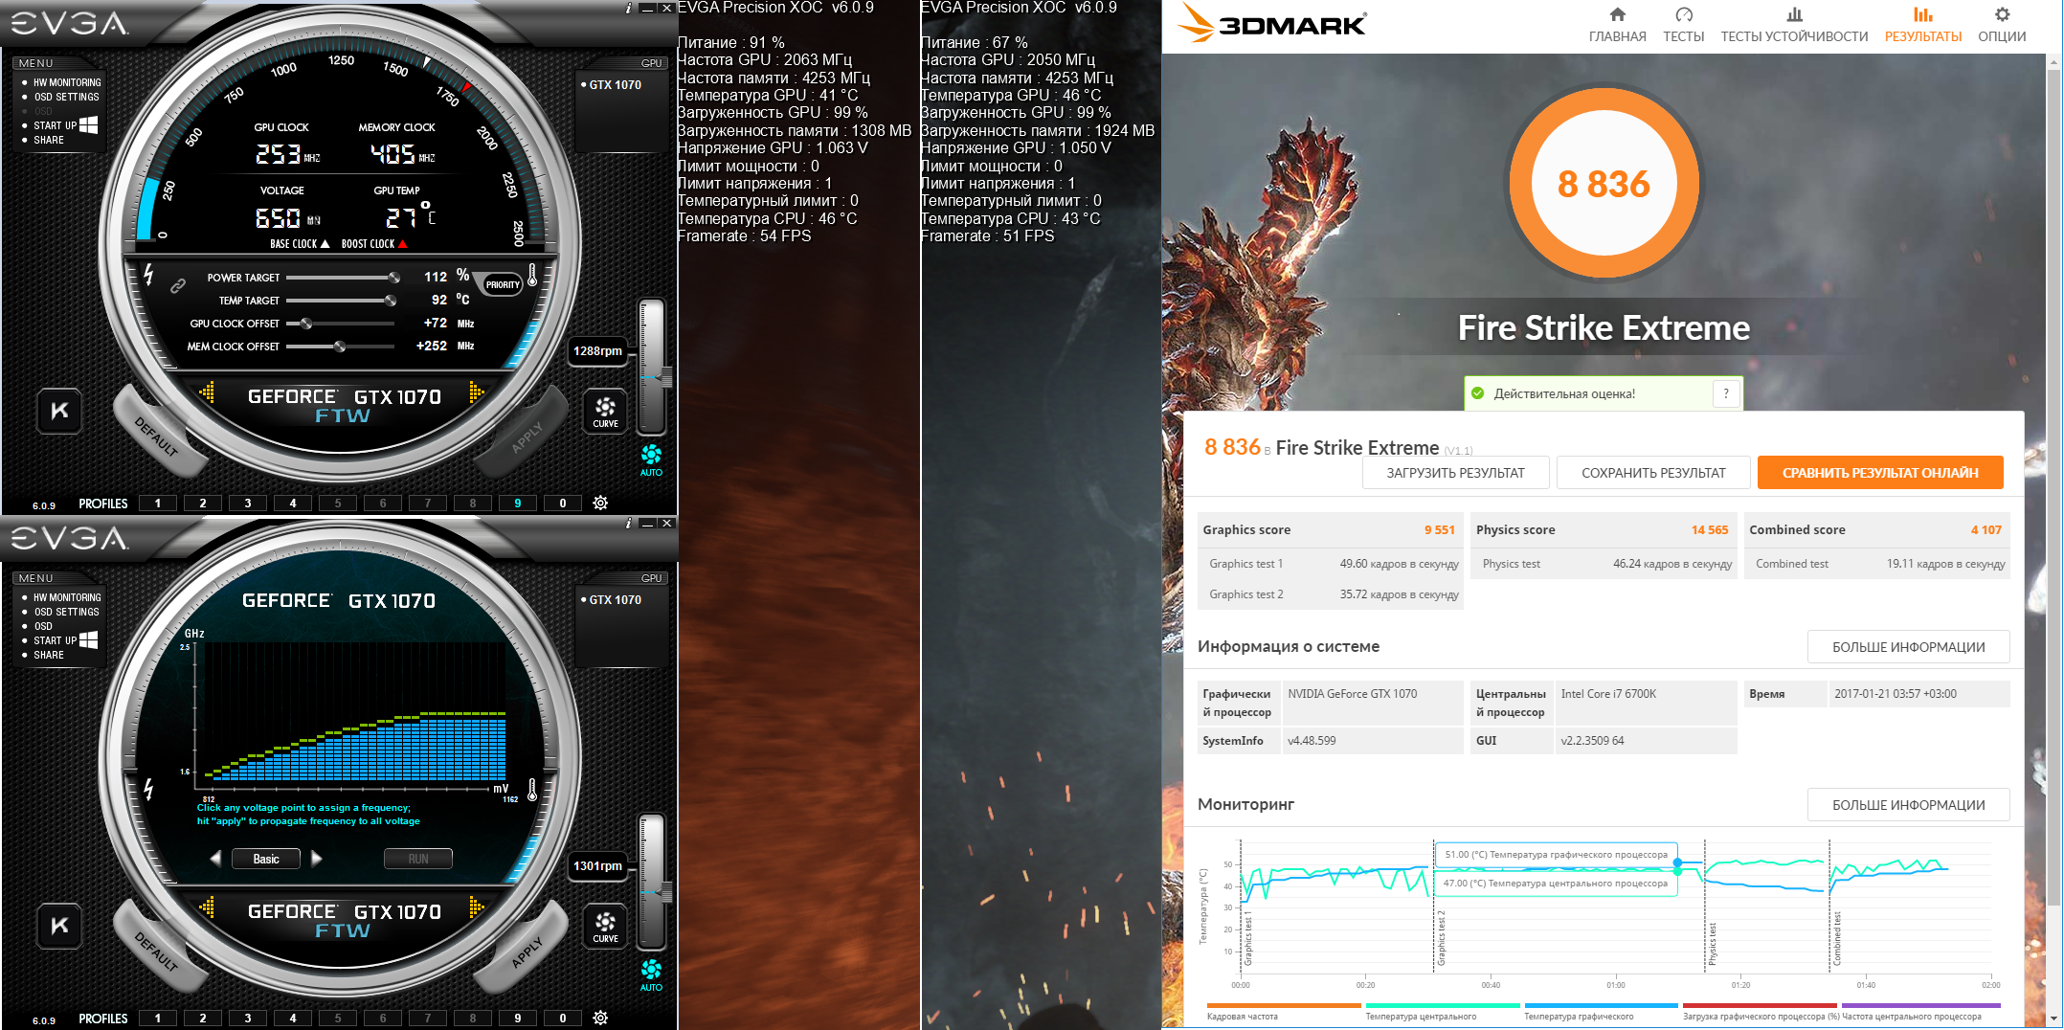Image resolution: width=2064 pixels, height=1030 pixels.
Task: Open settings gear in the clock-dial EVGA window
Action: click(x=600, y=504)
